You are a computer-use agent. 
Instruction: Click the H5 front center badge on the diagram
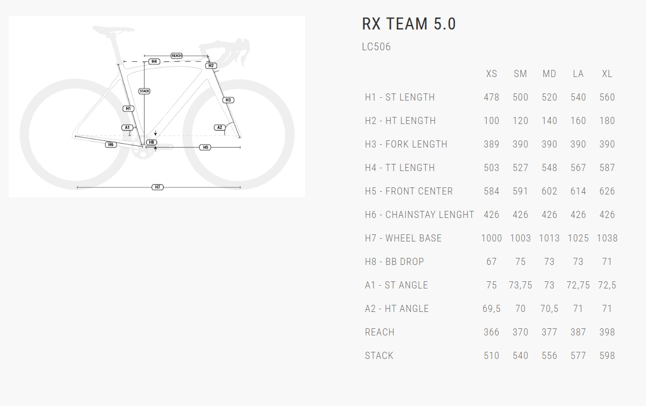tap(205, 148)
